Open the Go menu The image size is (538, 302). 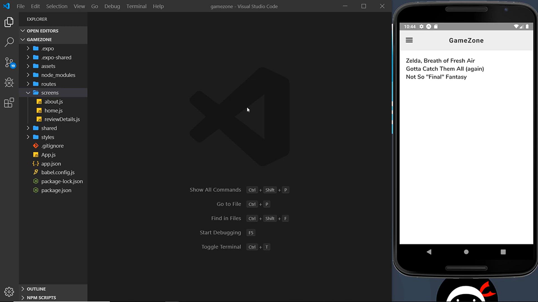[x=95, y=6]
